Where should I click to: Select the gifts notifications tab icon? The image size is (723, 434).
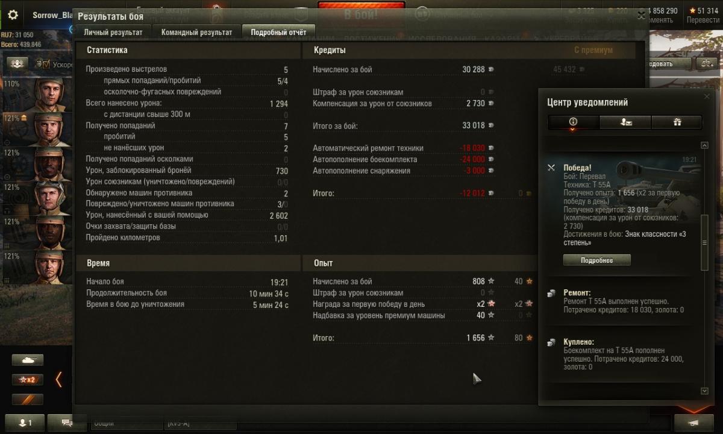[677, 122]
